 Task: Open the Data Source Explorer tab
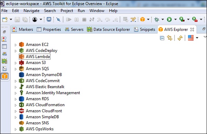point(108,30)
